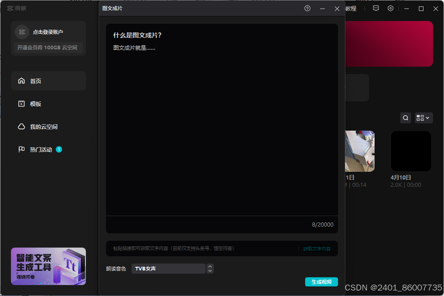Close the 图文成片 dialog
Screen dimensions: 444x296
337,9
